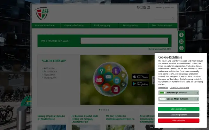Image resolution: width=209 pixels, height=130 pixels.
Task: Click the Stadtsauberkeit list item
Action: pyautogui.click(x=49, y=75)
